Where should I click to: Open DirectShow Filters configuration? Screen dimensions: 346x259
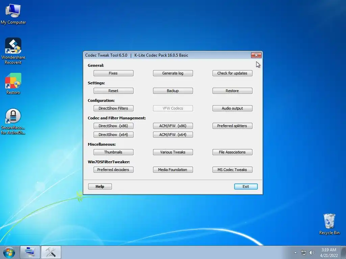coord(114,108)
